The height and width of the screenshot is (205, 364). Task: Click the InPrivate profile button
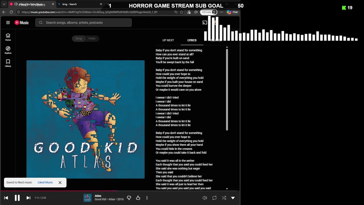point(209,12)
